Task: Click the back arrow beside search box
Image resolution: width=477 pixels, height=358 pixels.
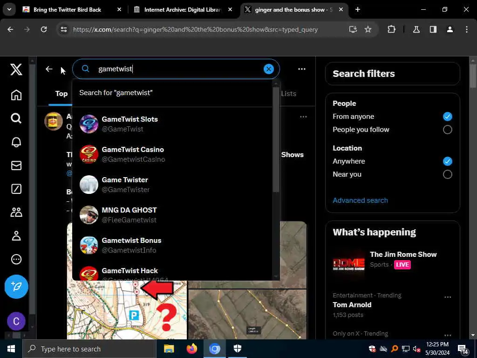Action: pyautogui.click(x=49, y=69)
